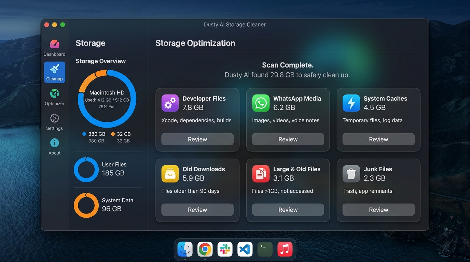
Task: Review the Developer Files category
Action: [197, 139]
